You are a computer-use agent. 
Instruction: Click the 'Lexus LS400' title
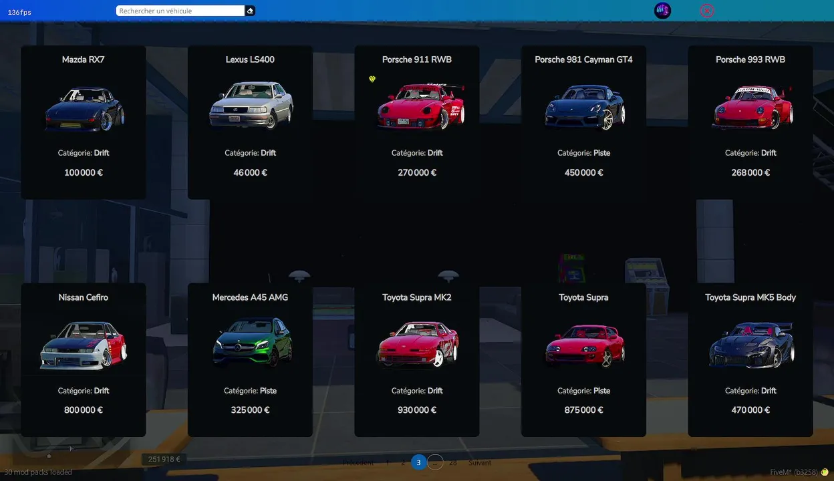(x=250, y=59)
